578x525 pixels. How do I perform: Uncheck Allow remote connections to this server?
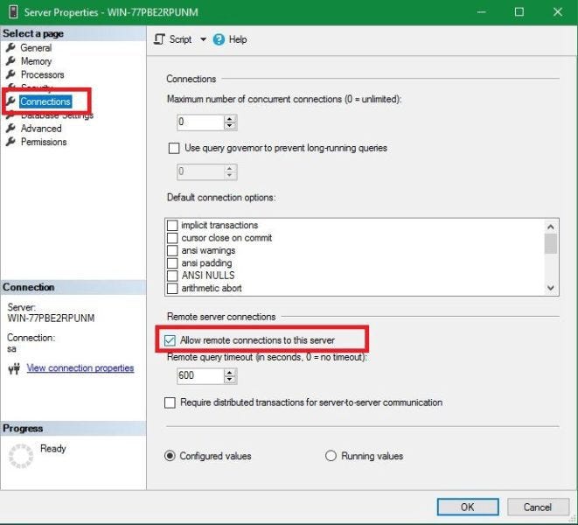coord(170,340)
